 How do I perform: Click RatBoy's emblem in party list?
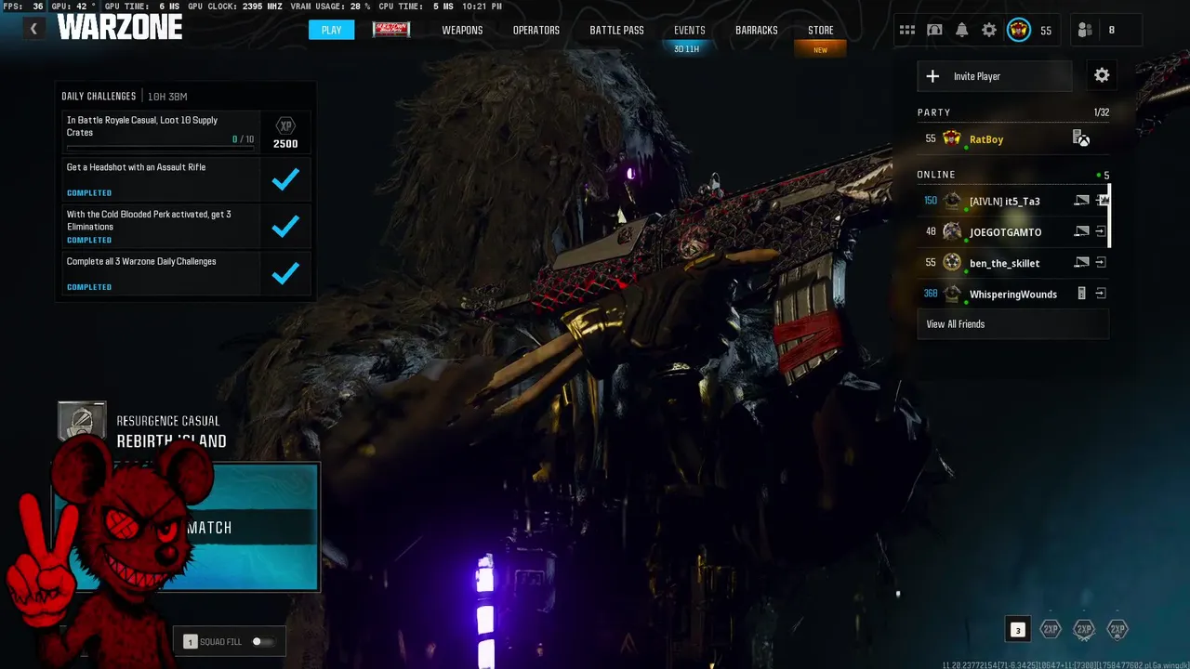[x=952, y=138]
